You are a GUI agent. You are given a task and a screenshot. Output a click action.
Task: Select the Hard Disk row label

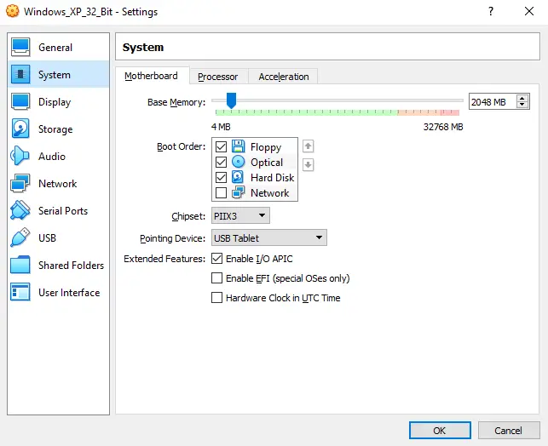(272, 177)
